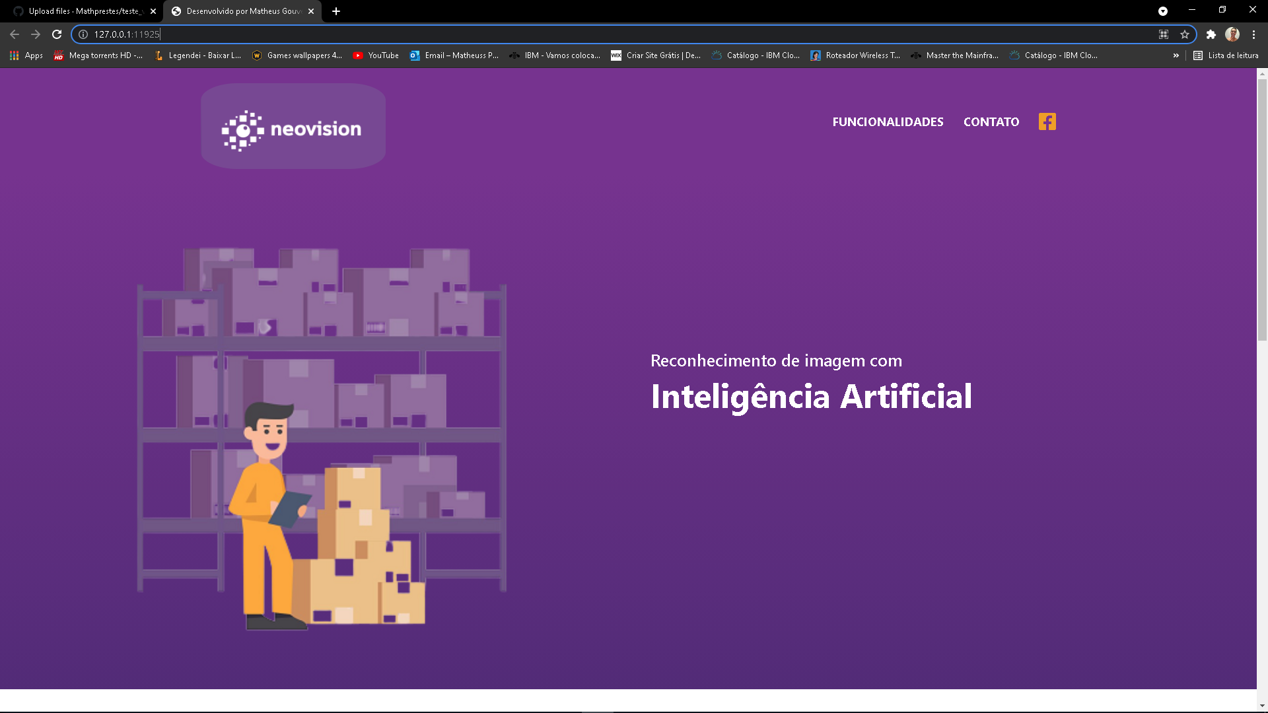
Task: Open the FUNCIONALIDADES navigation link
Action: (888, 121)
